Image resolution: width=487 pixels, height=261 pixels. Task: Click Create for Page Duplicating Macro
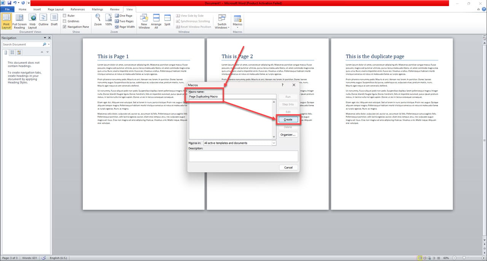(288, 119)
